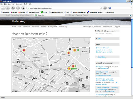
Task: Open the post to del.icio.us bookmark
Action: pyautogui.click(x=78, y=12)
